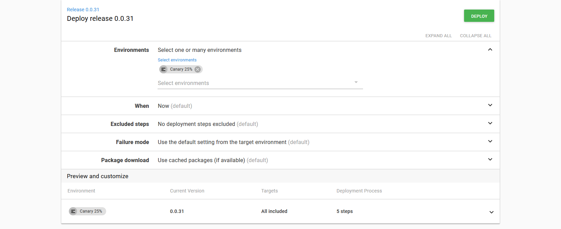Click the 'Now (default)' When summary

pos(175,106)
